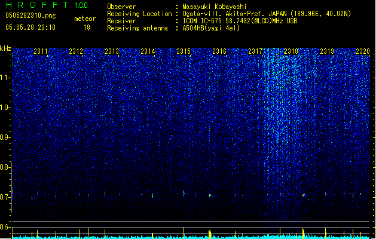Select the meteor count value 18
Image resolution: width=376 pixels, height=239 pixels.
[x=87, y=27]
